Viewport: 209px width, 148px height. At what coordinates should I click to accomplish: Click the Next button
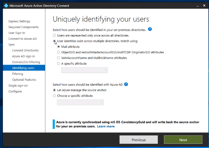tap(183, 140)
